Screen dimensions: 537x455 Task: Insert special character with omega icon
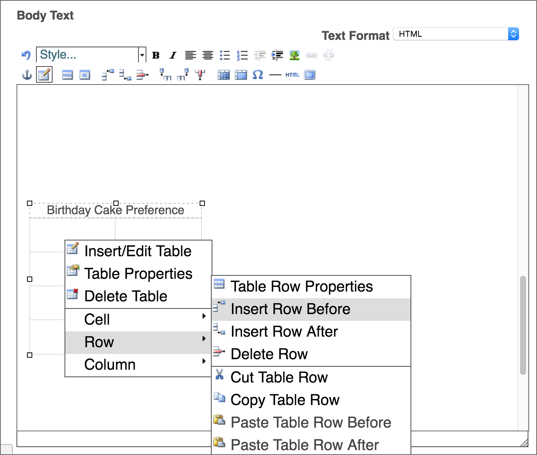click(258, 75)
